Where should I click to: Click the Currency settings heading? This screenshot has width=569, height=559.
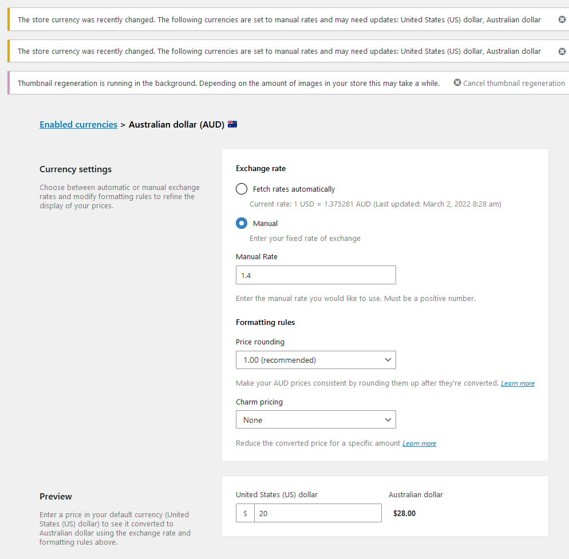[76, 169]
